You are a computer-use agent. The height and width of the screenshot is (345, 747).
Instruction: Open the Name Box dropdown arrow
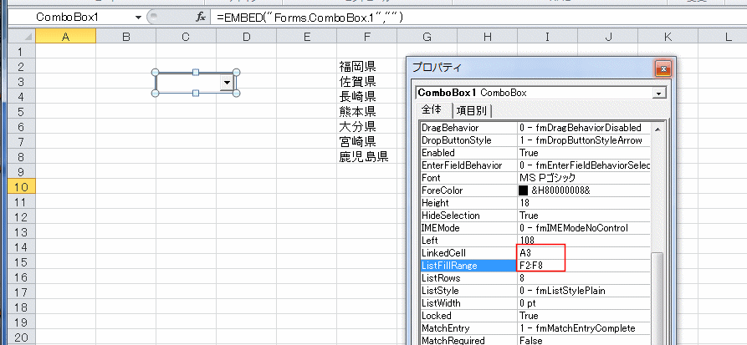pos(138,18)
